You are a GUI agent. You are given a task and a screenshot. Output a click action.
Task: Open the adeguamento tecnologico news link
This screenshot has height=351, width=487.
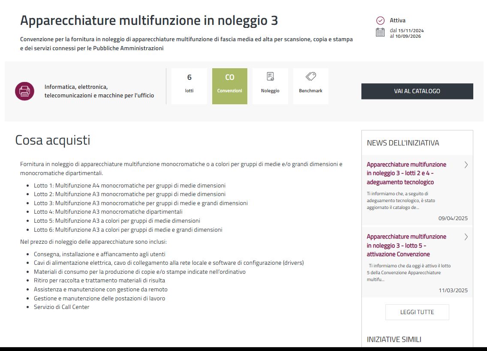(x=406, y=173)
